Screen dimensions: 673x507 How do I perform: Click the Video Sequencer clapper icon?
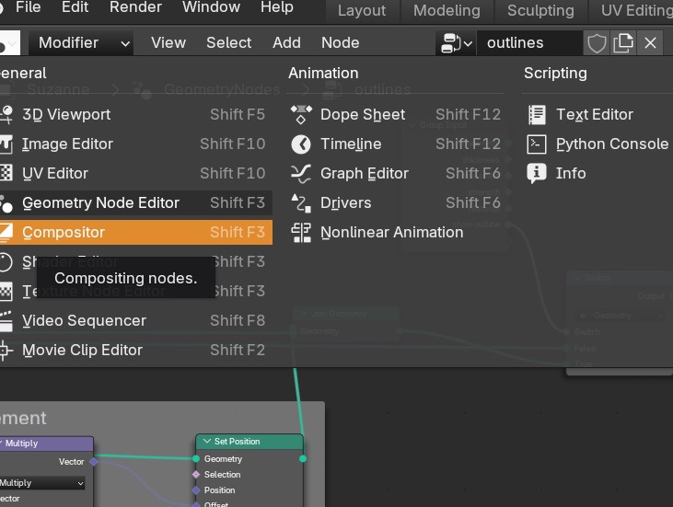pos(6,321)
